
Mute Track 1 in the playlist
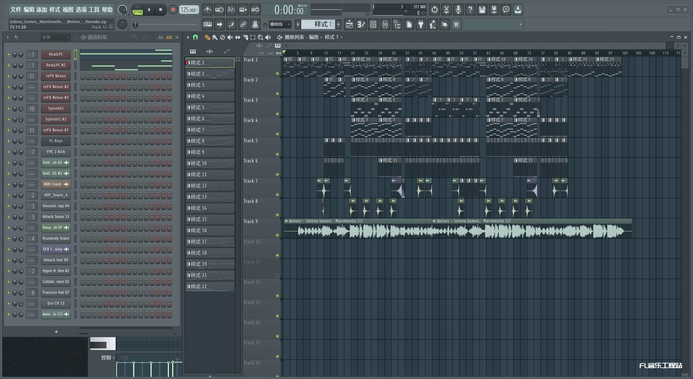point(277,74)
